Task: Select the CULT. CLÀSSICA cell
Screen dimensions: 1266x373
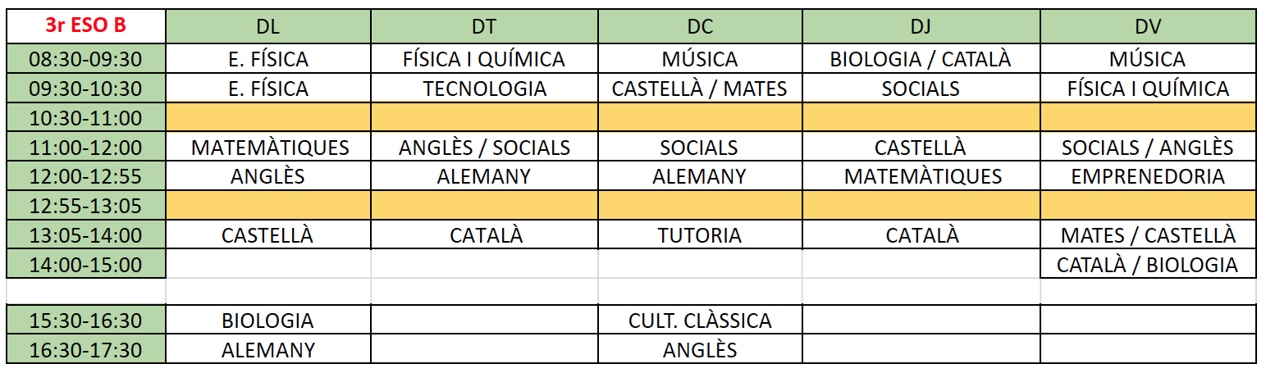Action: 699,320
